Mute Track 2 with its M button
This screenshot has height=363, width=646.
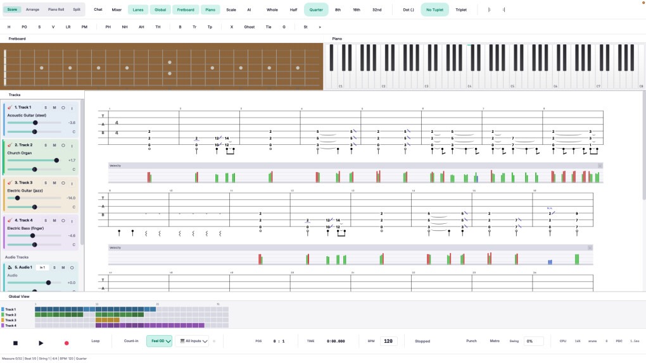click(x=54, y=145)
